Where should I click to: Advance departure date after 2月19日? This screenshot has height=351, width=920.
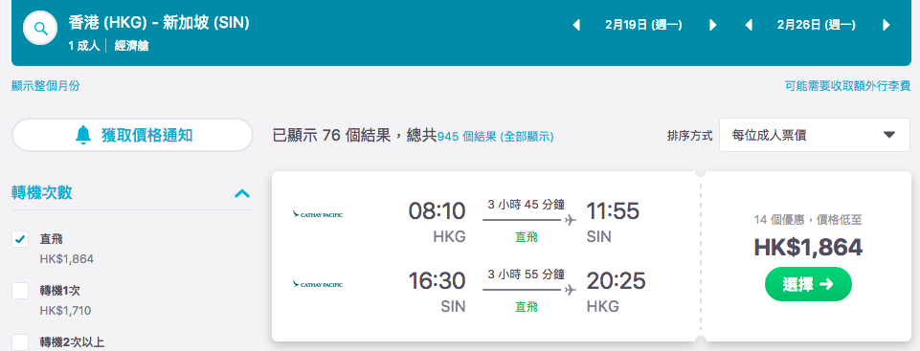713,25
